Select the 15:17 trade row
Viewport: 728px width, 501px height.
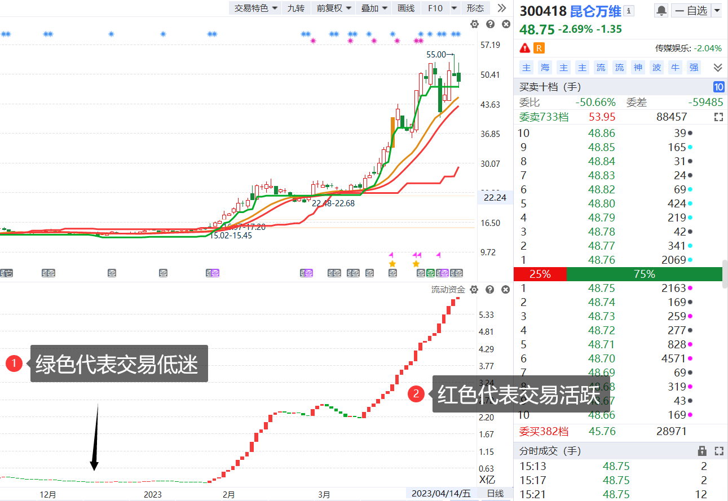[618, 480]
